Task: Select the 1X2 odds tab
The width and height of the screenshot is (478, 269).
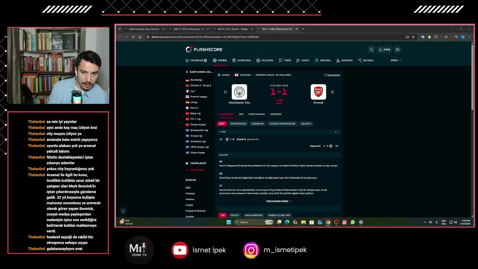Action: pyautogui.click(x=223, y=215)
